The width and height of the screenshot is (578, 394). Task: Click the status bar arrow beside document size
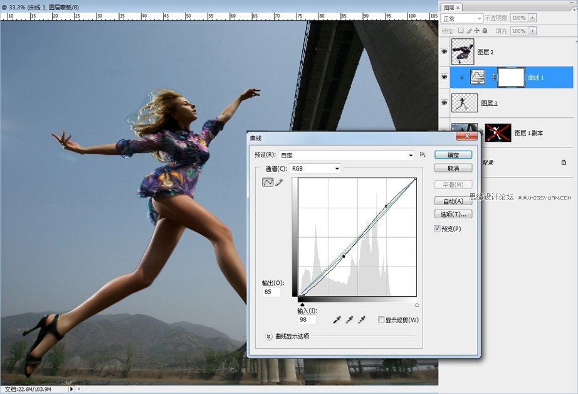click(x=71, y=389)
